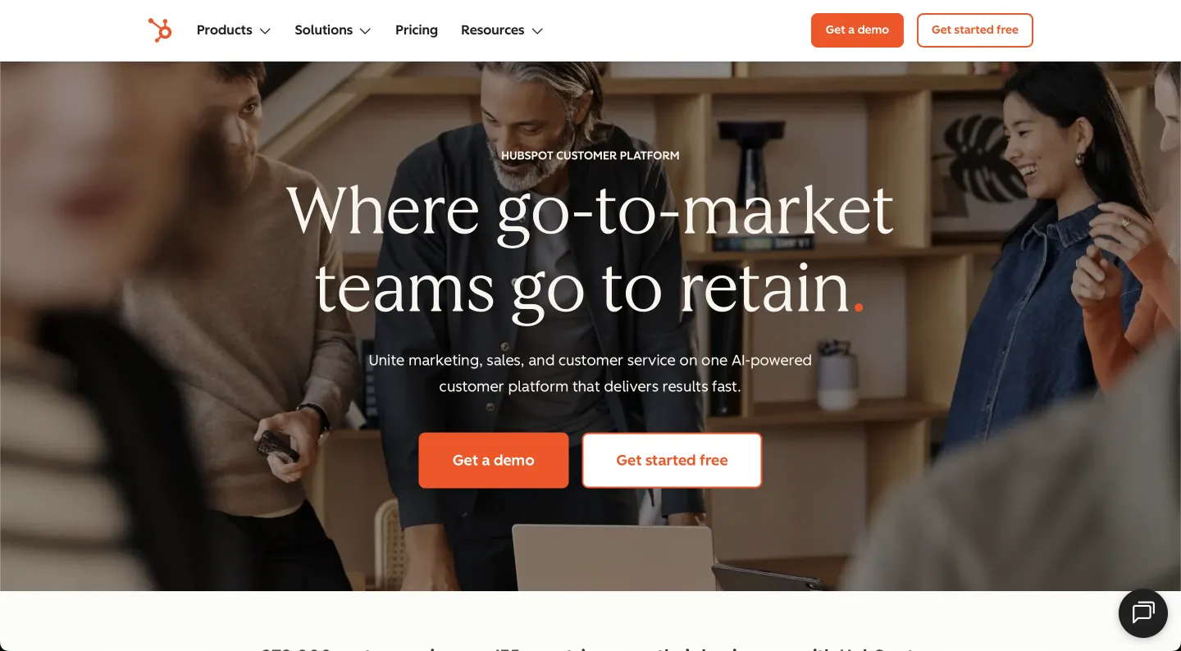Click the hero headline text

[590, 248]
